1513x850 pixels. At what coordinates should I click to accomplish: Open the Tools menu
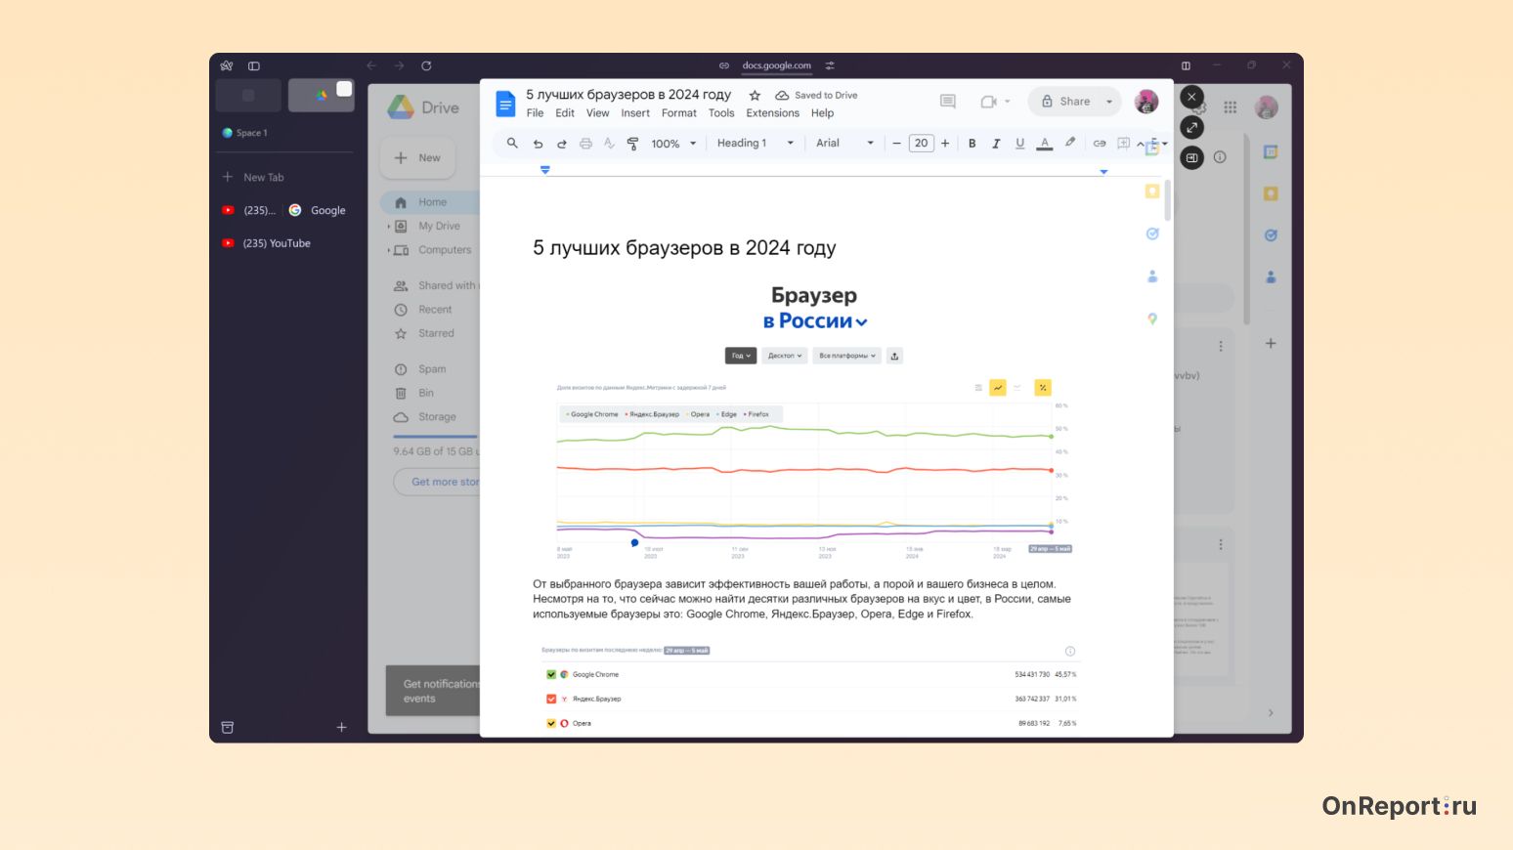click(x=721, y=113)
